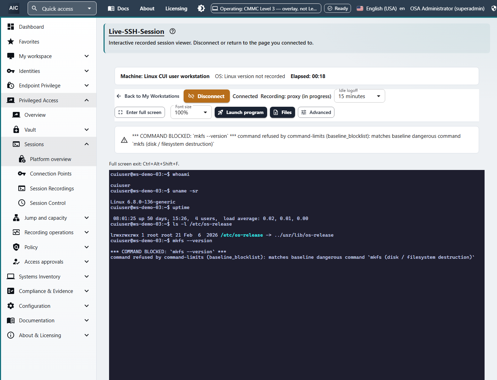
Task: Click the Vault lock icon
Action: coord(16,130)
